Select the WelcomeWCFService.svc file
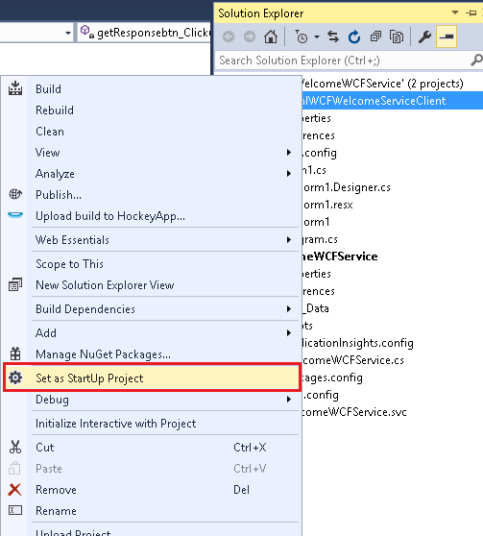 [354, 412]
